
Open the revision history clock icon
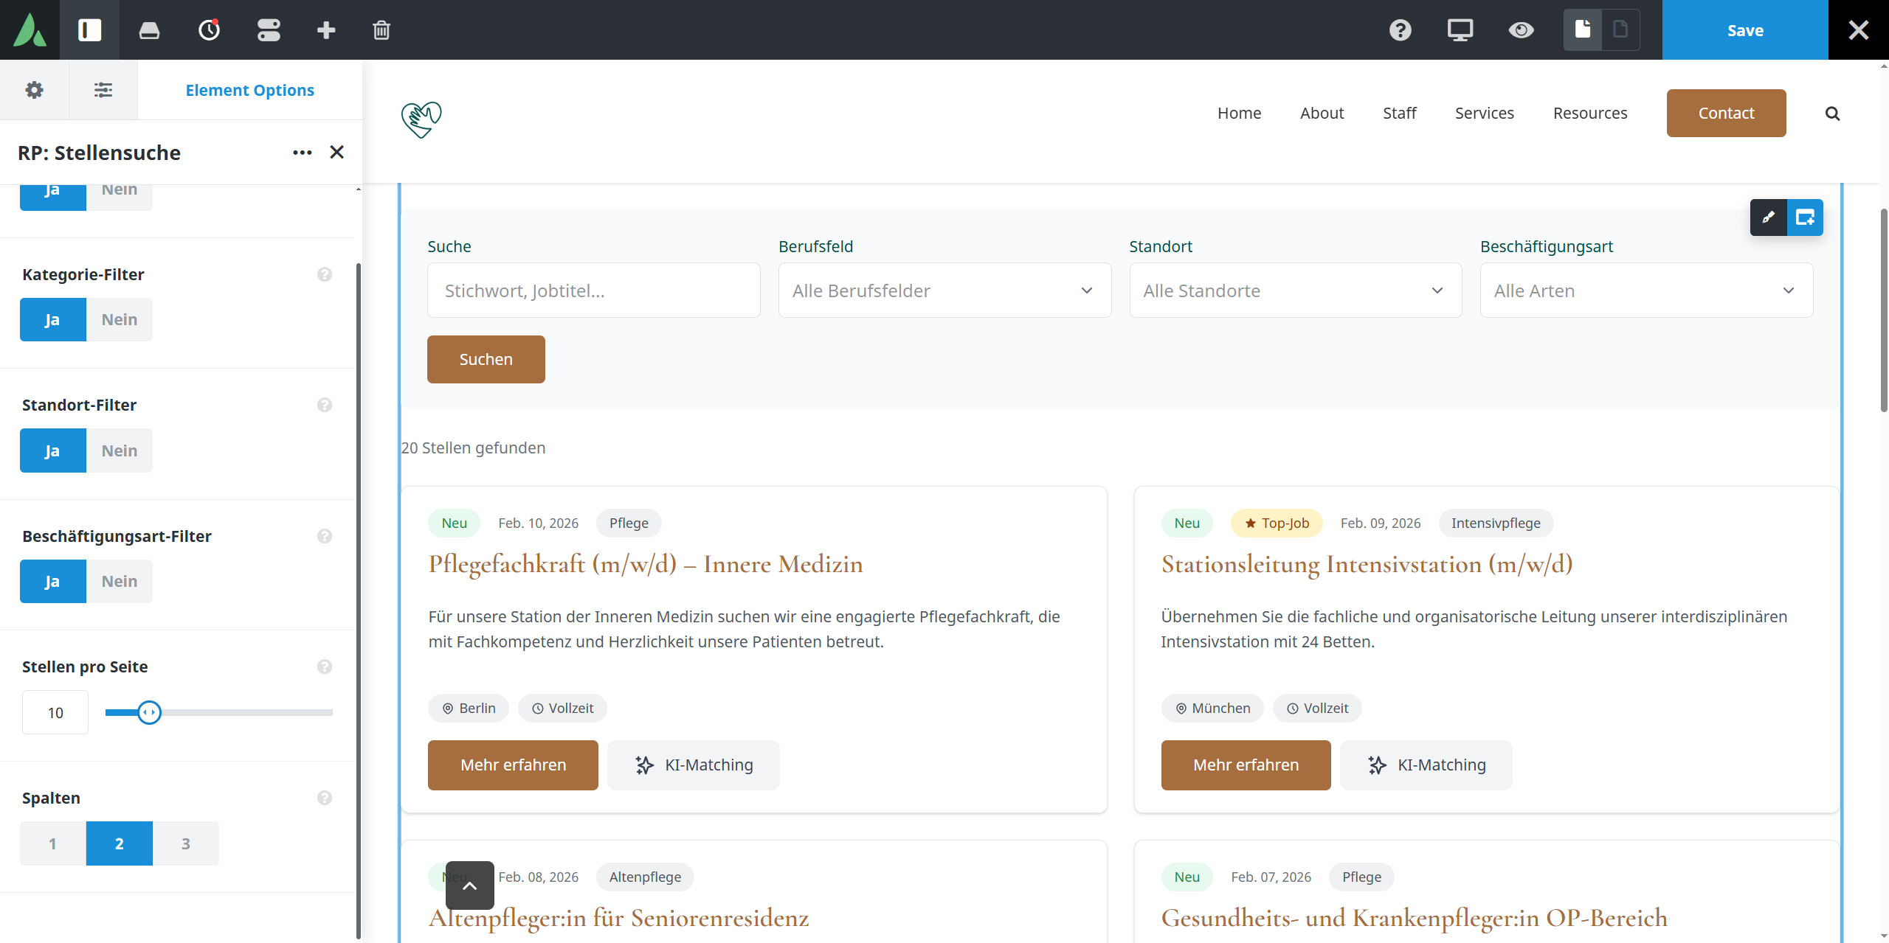click(209, 29)
